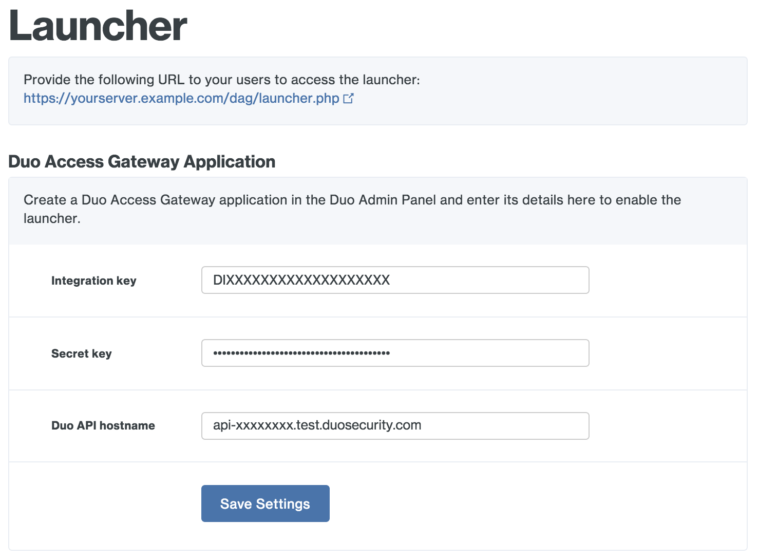Click inside the Secret key field
Viewport: 758px width, 559px height.
point(394,353)
